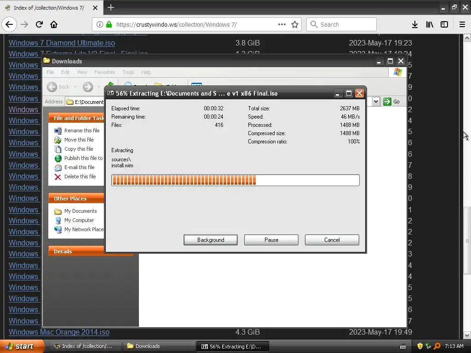Open Firefox library icon
Screen dimensions: 471x353
(x=430, y=25)
